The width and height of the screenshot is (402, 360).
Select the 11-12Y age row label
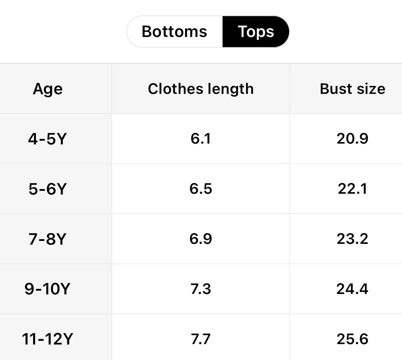pos(47,339)
